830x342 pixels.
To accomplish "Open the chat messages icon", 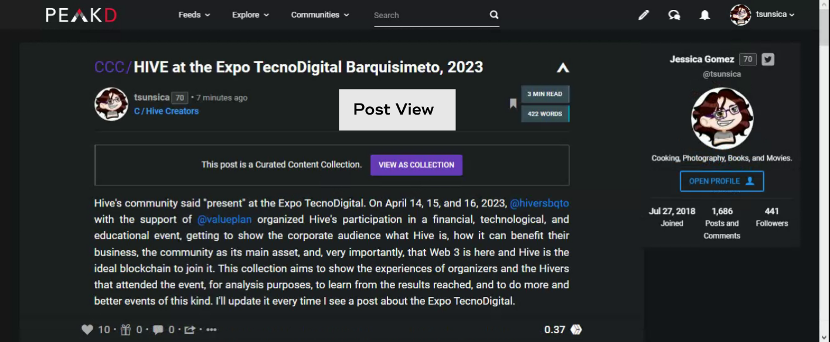I will coord(674,15).
